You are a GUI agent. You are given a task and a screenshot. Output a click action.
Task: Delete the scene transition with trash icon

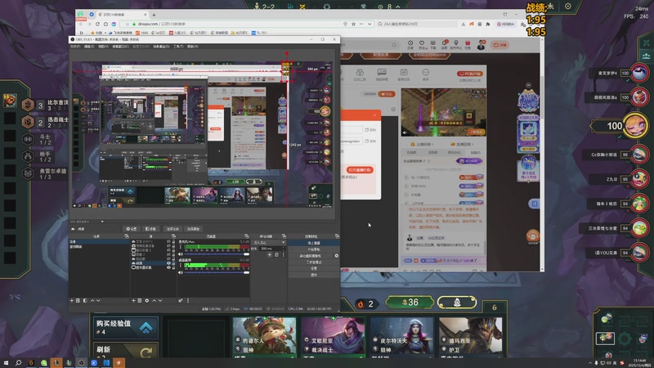[276, 255]
